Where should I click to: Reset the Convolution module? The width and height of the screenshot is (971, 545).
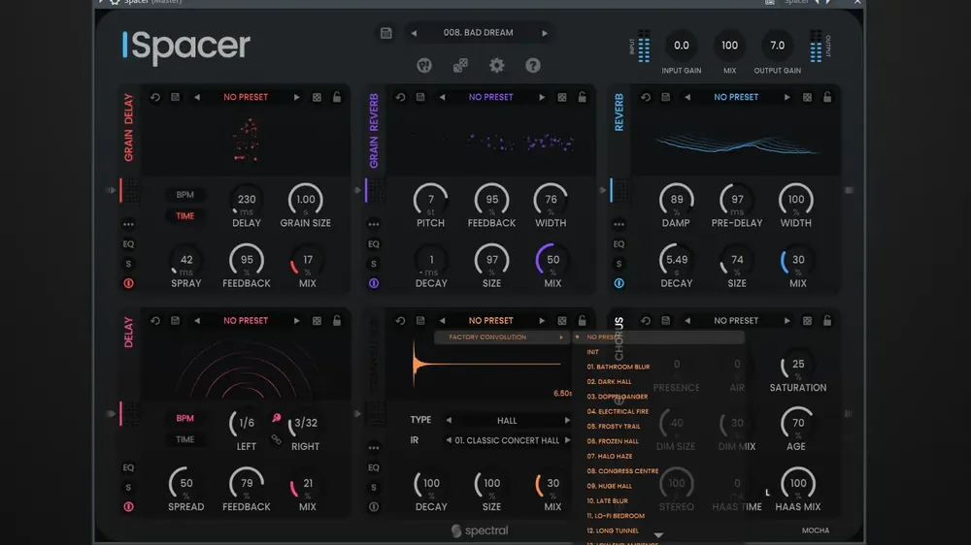401,320
